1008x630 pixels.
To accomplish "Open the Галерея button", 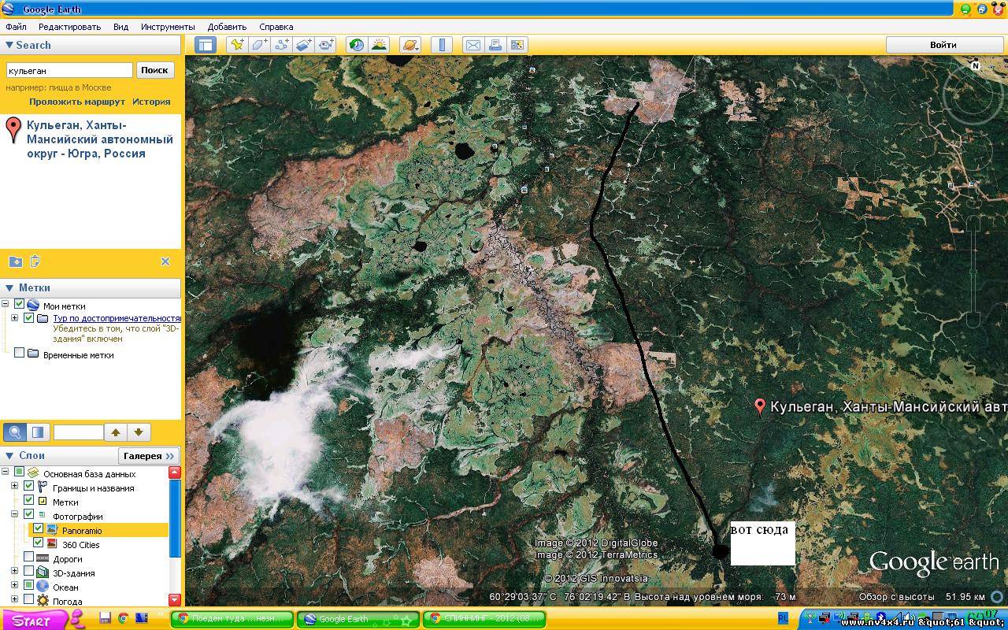I will coord(149,456).
